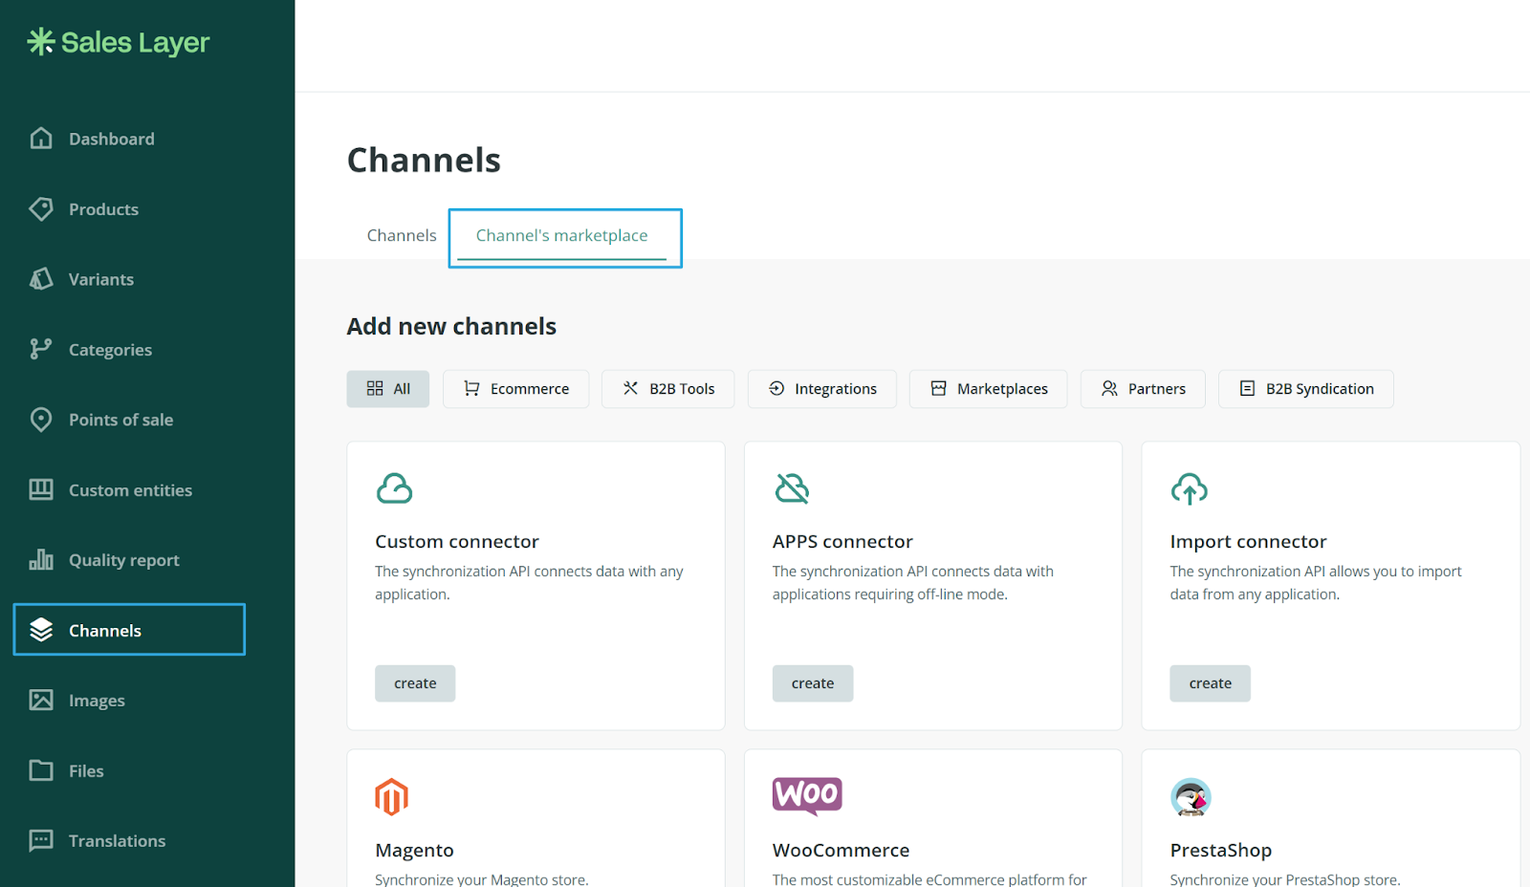
Task: Click the WooCommerce card title
Action: [x=841, y=851]
